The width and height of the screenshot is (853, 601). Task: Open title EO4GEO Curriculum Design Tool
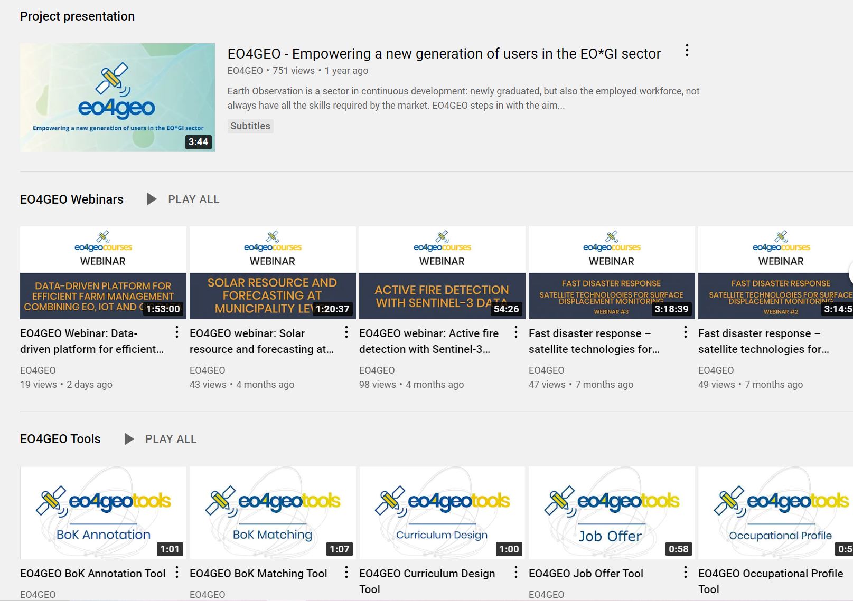(427, 581)
